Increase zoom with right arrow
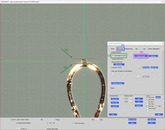The width and height of the screenshot is (165, 130). point(20,129)
